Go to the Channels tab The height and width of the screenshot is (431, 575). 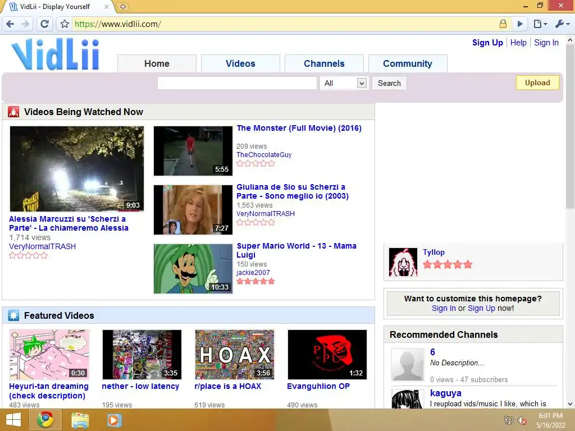point(324,64)
